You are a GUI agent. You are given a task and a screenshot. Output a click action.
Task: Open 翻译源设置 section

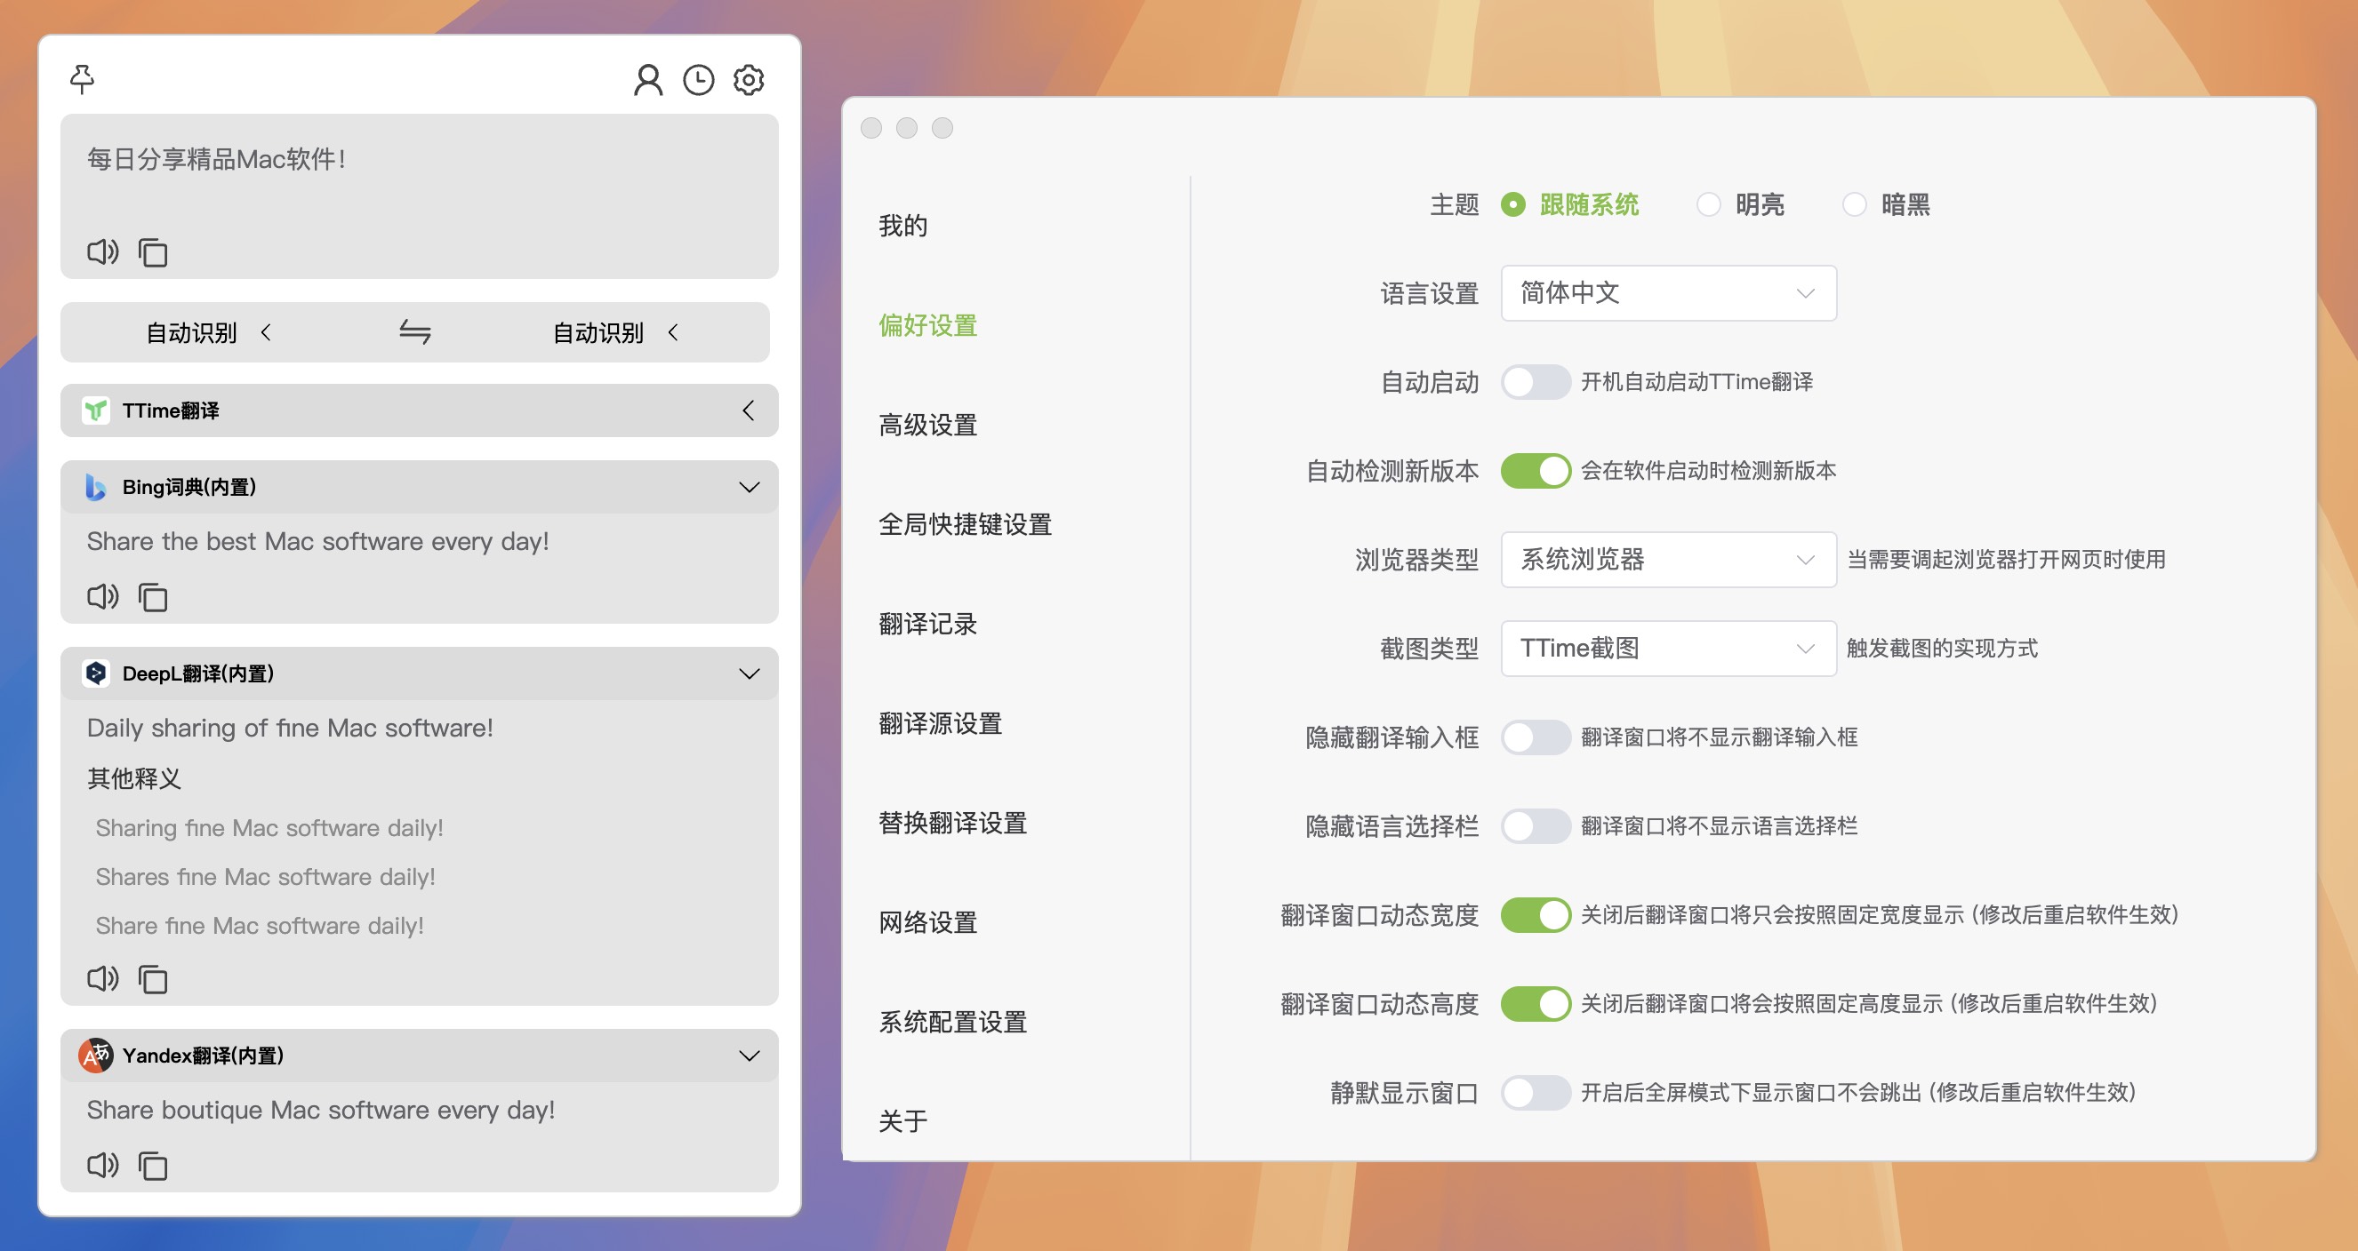[x=940, y=723]
